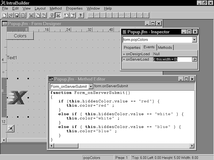
Task: Switch to the Properties tab in Inspector
Action: coord(132,47)
